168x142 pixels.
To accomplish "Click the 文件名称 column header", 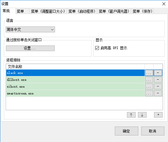I will [75, 67].
